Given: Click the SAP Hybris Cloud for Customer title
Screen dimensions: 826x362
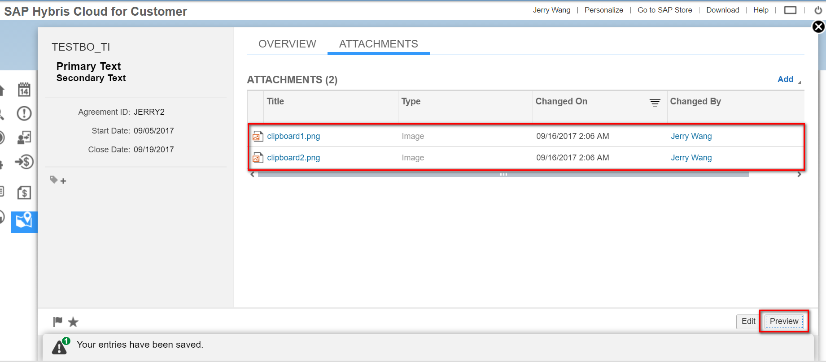Looking at the screenshot, I should 96,11.
